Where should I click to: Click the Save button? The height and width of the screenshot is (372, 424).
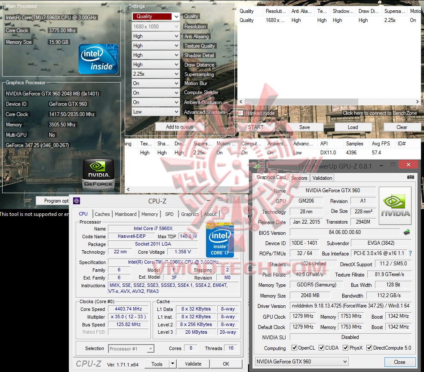(304, 127)
